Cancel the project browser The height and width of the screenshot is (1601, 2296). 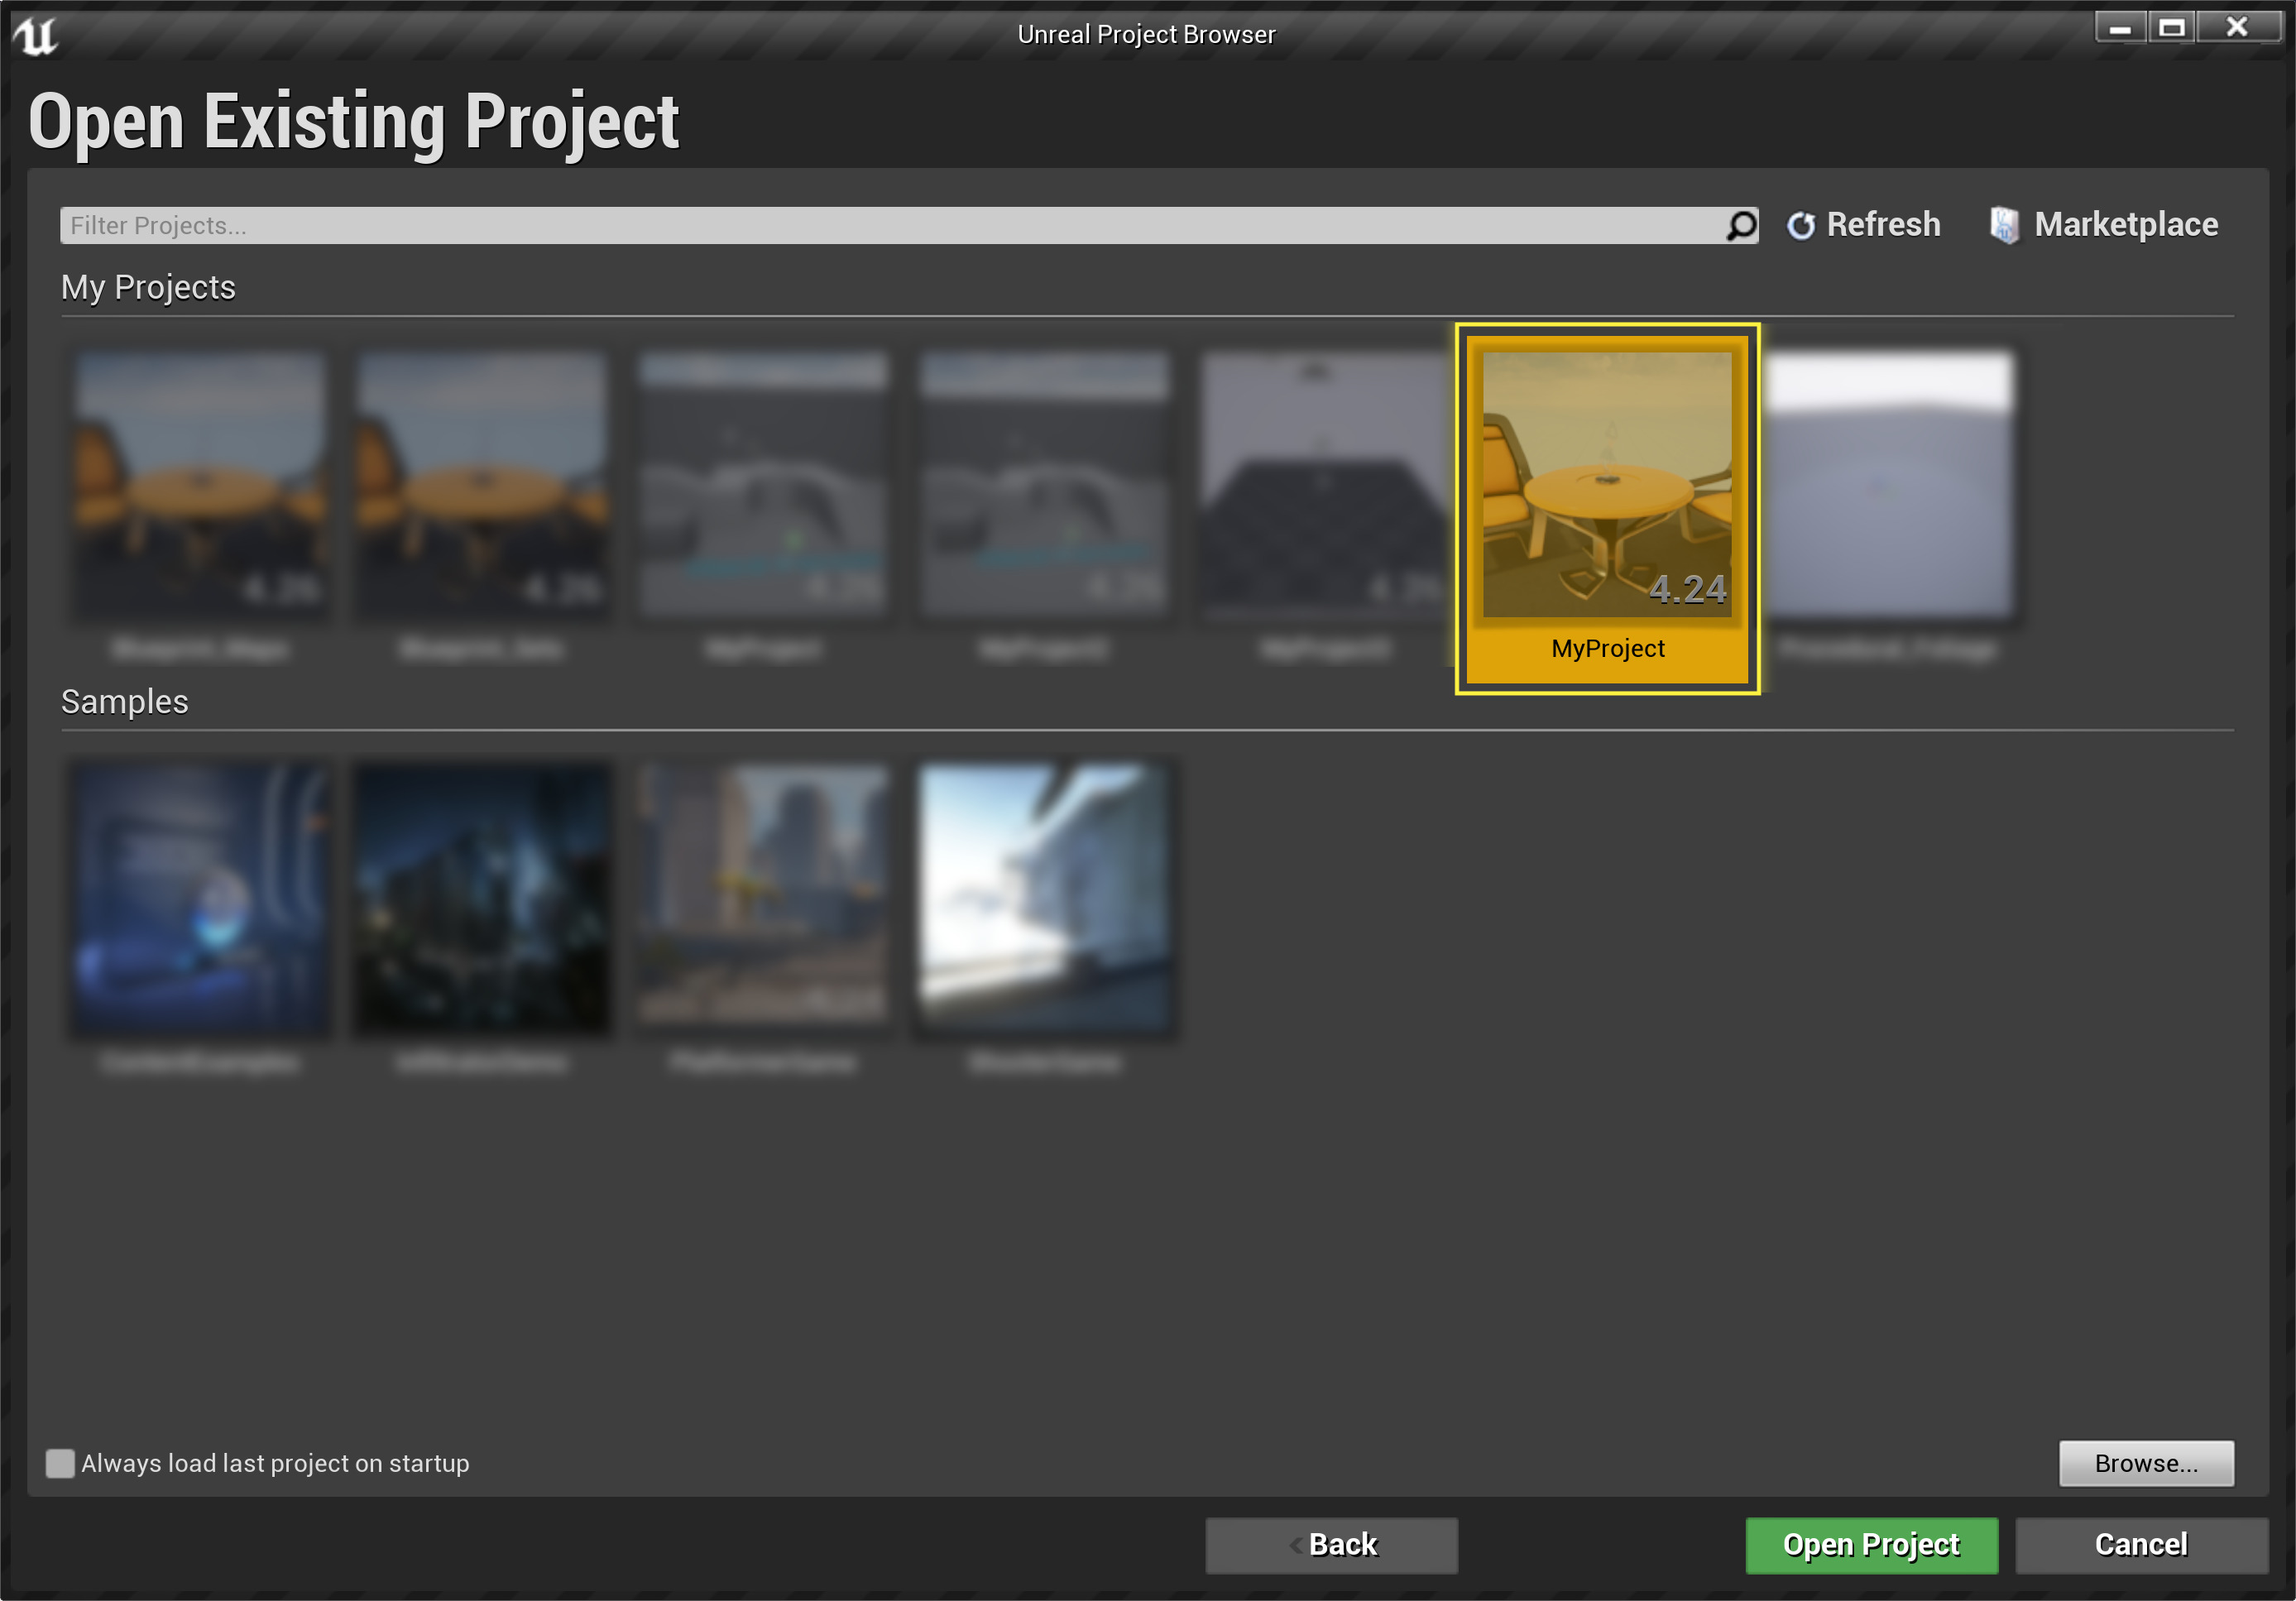click(x=2140, y=1544)
